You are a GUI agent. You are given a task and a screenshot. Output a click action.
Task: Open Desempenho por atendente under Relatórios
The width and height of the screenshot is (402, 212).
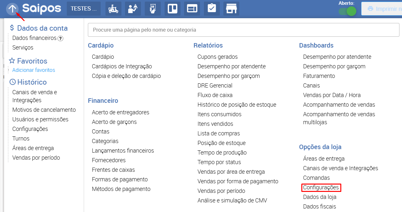(231, 66)
